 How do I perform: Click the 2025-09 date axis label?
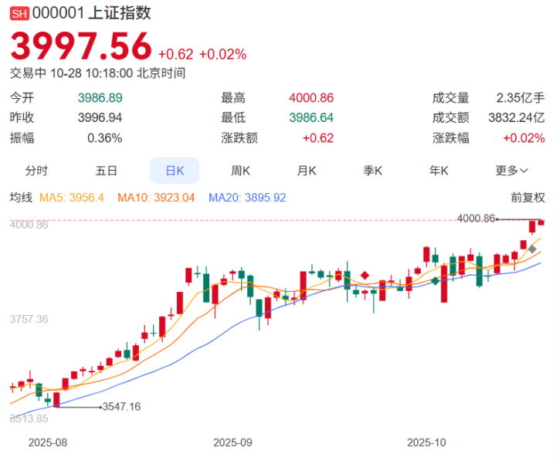click(x=232, y=442)
